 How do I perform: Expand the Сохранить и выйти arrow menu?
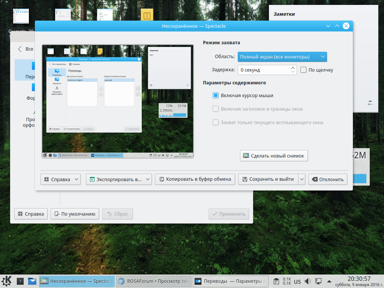click(x=302, y=179)
